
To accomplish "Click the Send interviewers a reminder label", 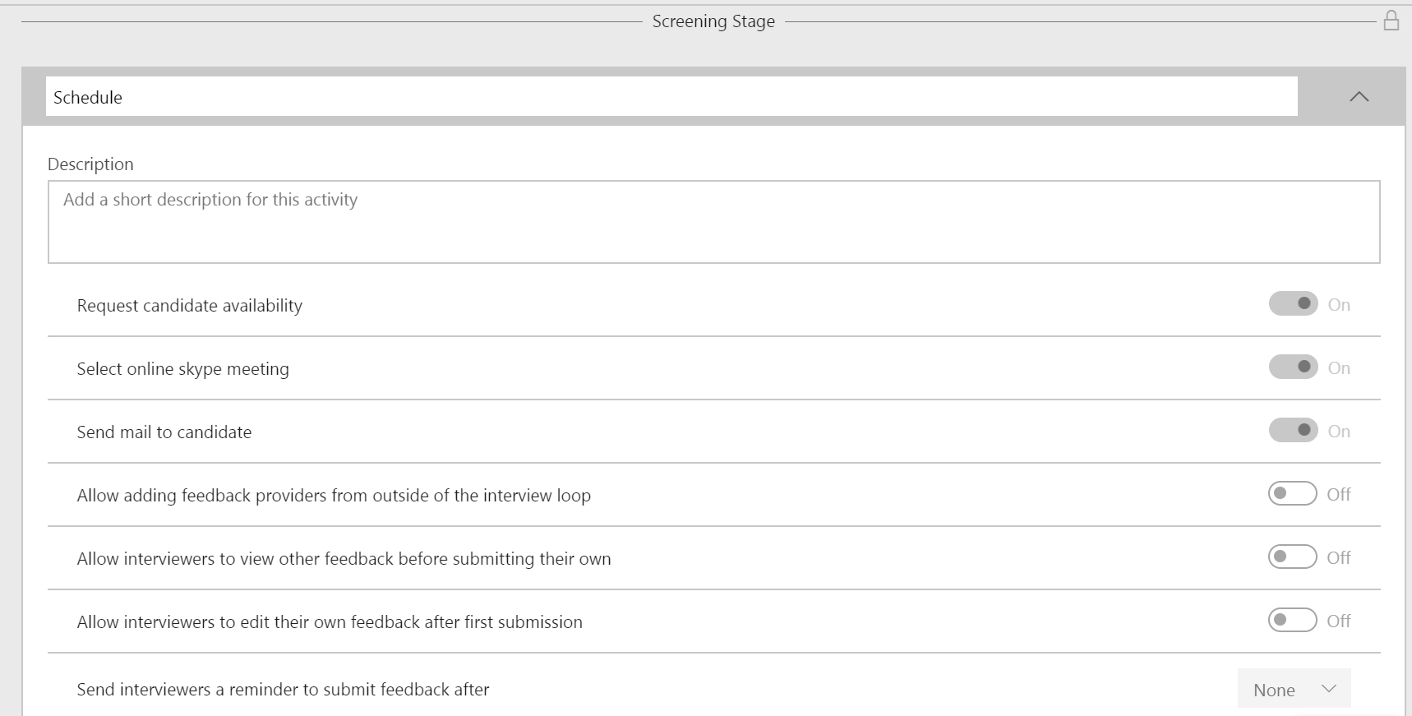I will point(283,690).
